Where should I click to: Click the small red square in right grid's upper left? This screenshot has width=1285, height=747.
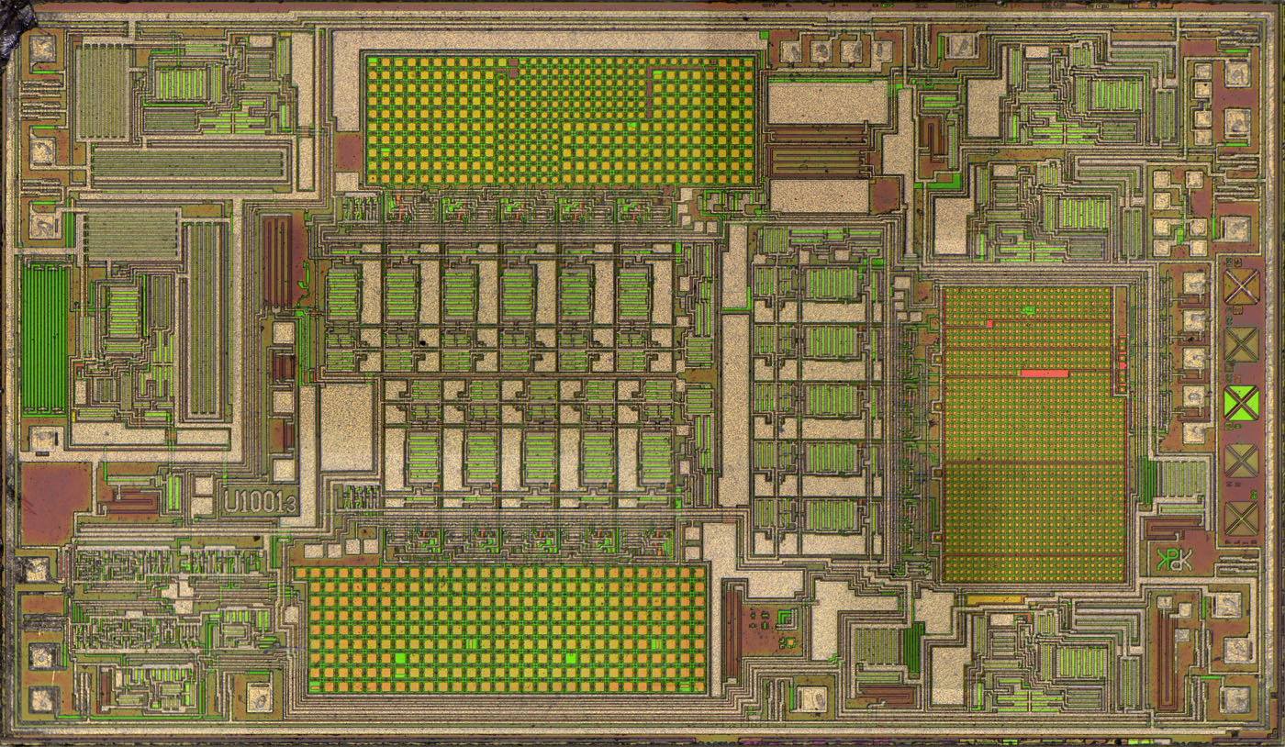click(992, 323)
